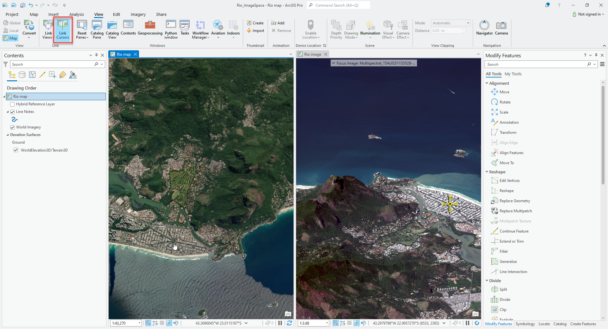Viewport: 608px width, 329px height.
Task: Show the Hybrid Reference Layer
Action: [12, 104]
